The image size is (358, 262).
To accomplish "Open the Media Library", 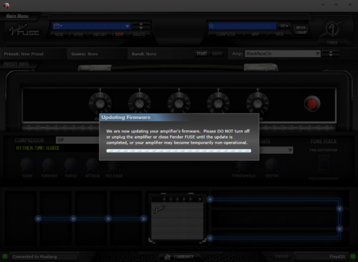I will (x=301, y=30).
